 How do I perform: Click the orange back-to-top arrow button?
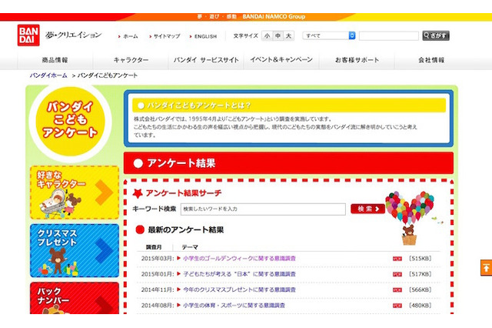[x=486, y=268]
